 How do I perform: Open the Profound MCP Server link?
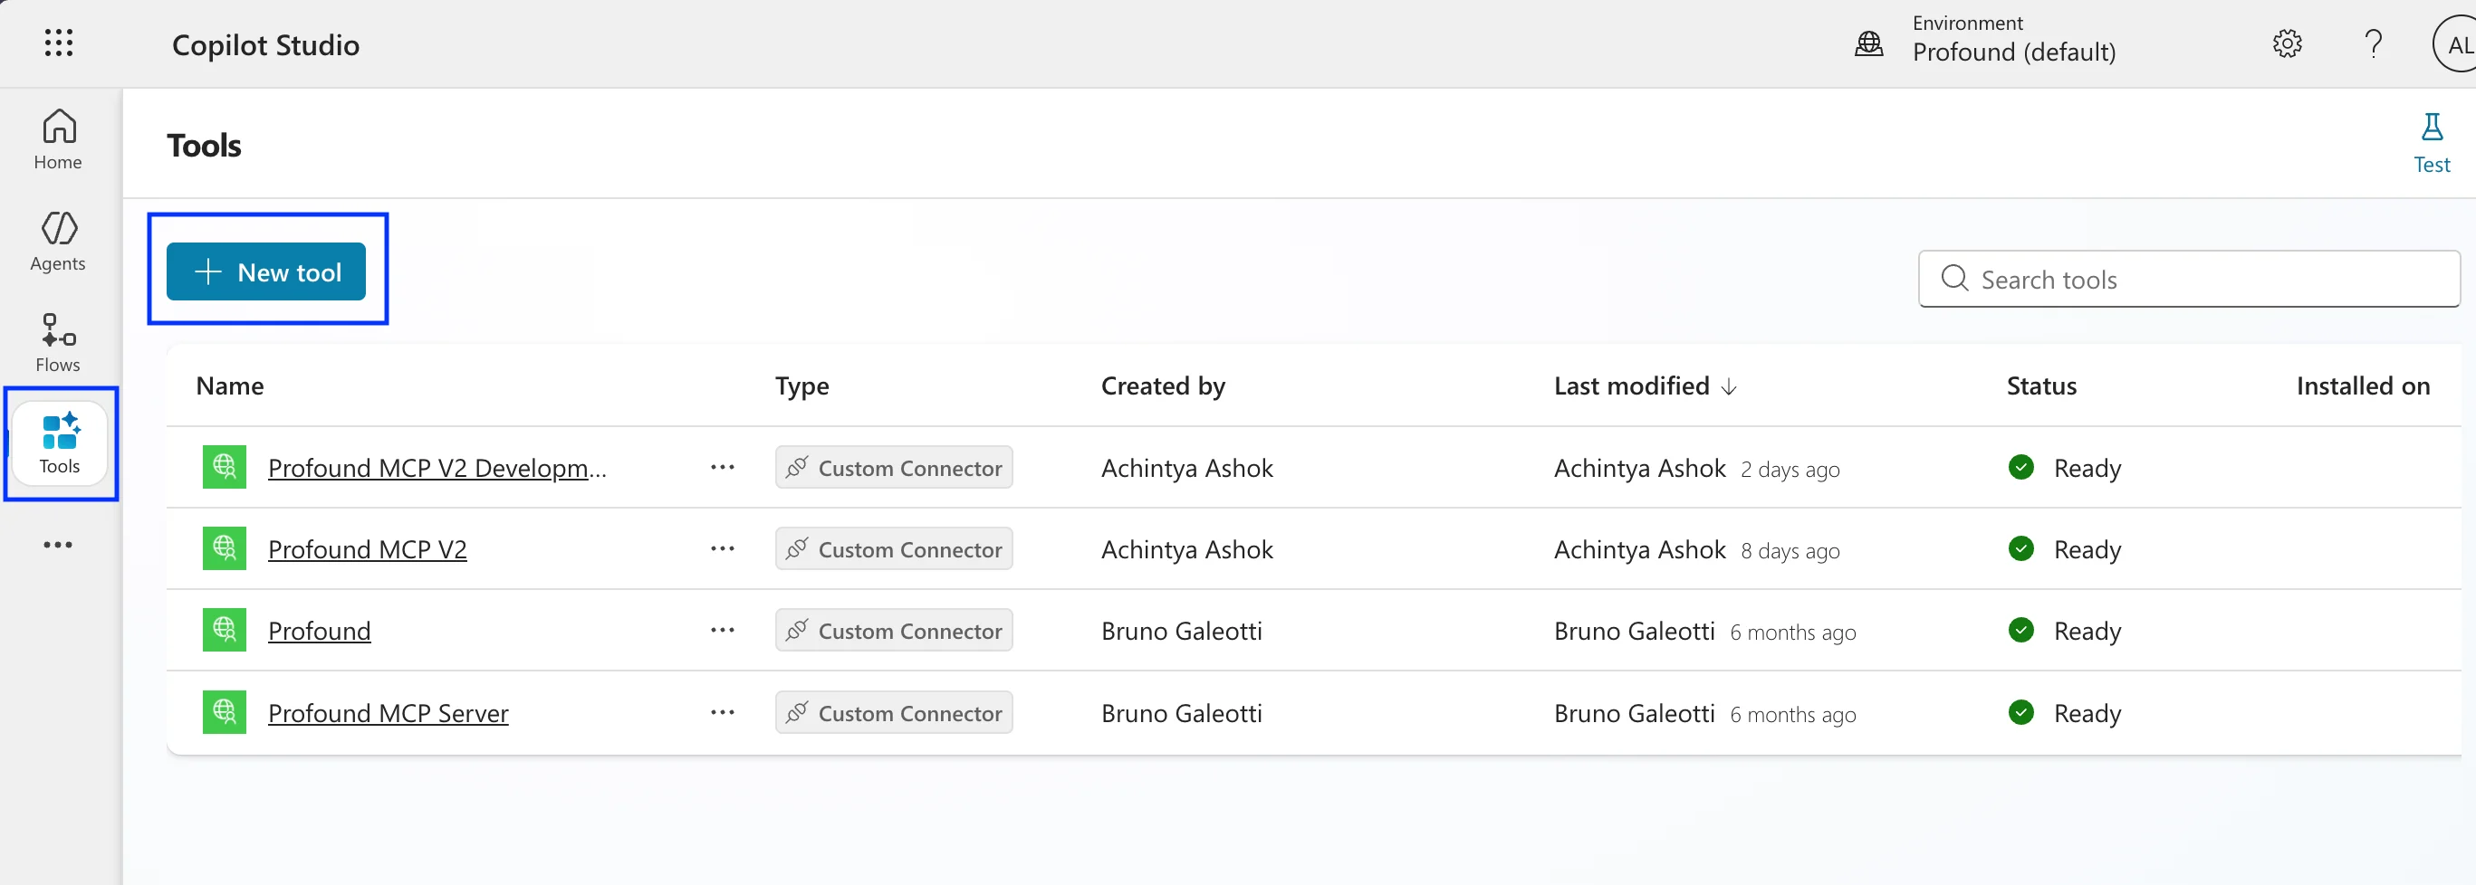coord(389,714)
